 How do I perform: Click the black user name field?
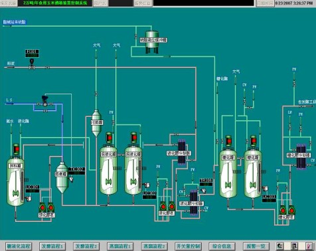coord(121,3)
